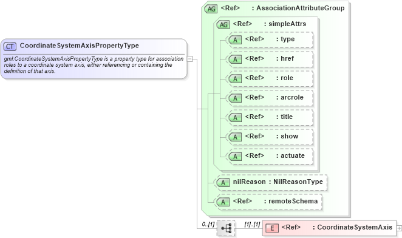
Task: Click the A icon beside remoteSchema
Action: 223,202
